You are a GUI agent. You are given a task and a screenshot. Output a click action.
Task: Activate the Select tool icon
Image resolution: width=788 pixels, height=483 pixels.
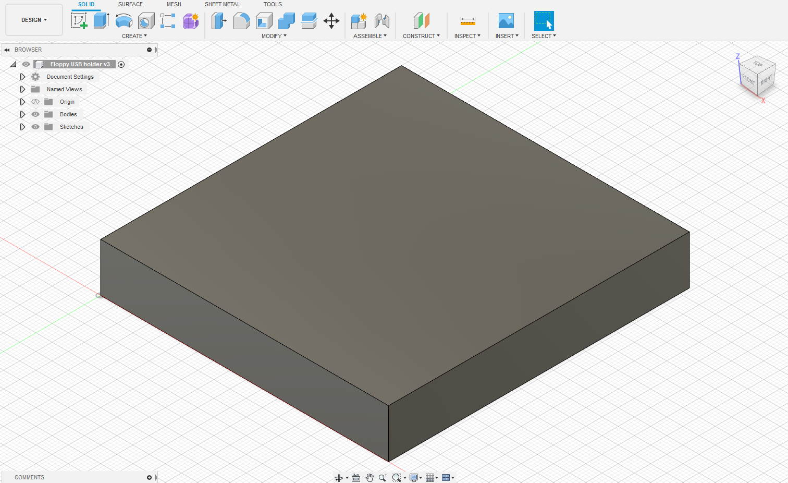click(x=544, y=21)
